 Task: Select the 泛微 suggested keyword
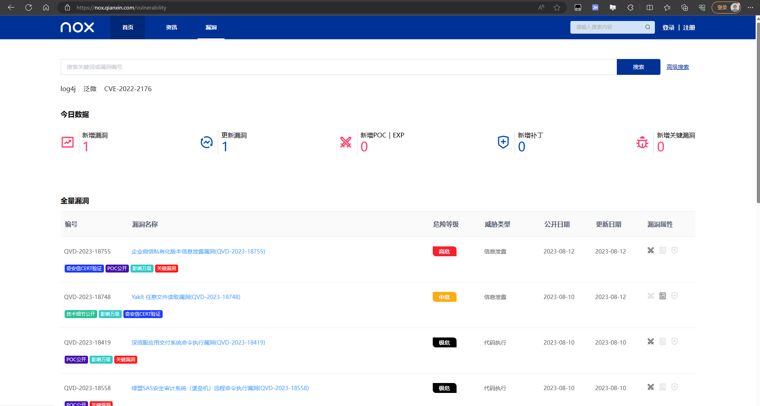tap(90, 89)
